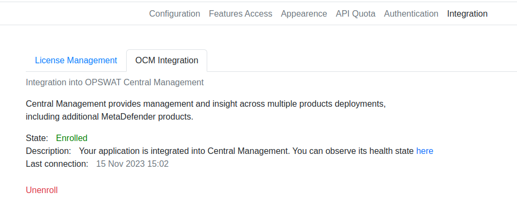Click the last connection date 15 Nov 2023 15:02
The image size is (517, 207).
[132, 164]
